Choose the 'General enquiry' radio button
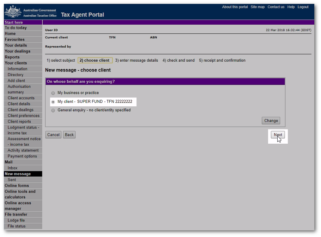321x237 pixels. [x=53, y=110]
